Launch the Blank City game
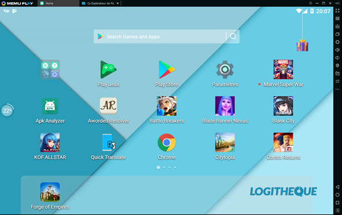 (283, 106)
